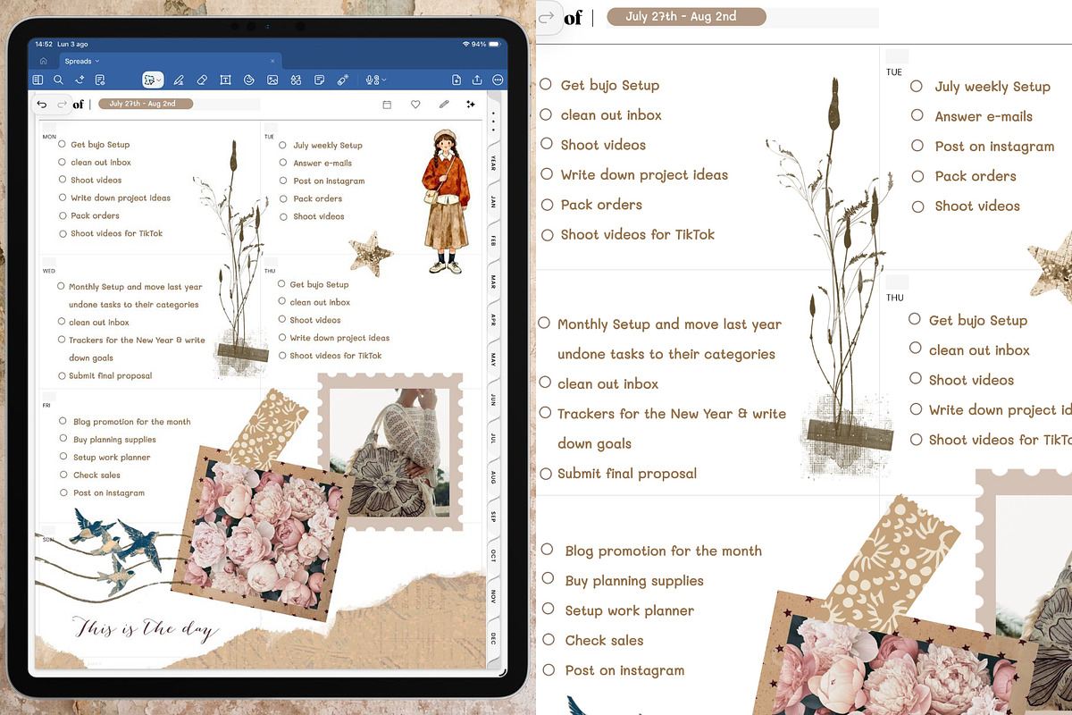Expand the Spreads tab chevron
Screen dimensions: 1072x715
coord(96,61)
